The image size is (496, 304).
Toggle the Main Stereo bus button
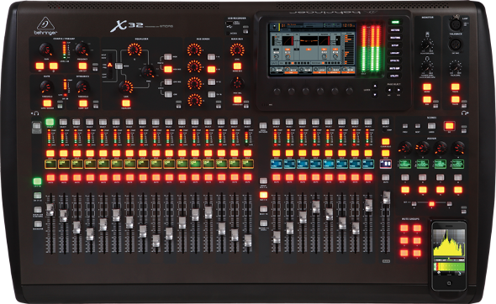pos(237,100)
